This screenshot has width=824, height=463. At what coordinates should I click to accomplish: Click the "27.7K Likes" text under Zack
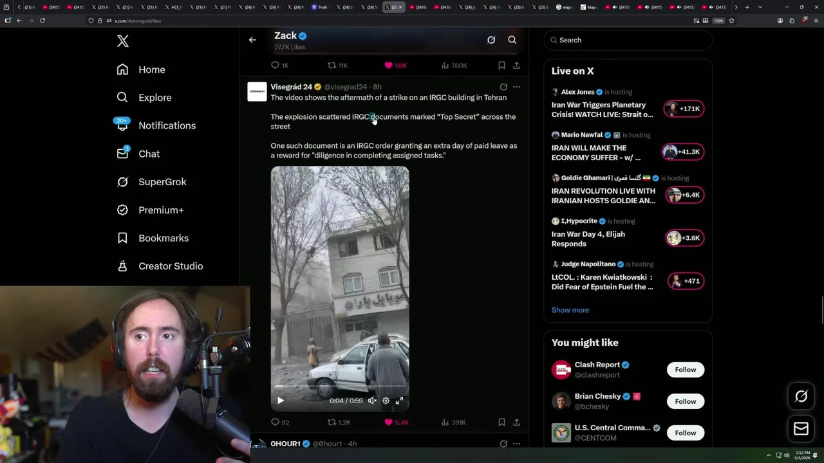coord(290,47)
